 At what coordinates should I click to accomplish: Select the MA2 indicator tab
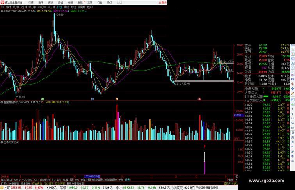(77, 180)
